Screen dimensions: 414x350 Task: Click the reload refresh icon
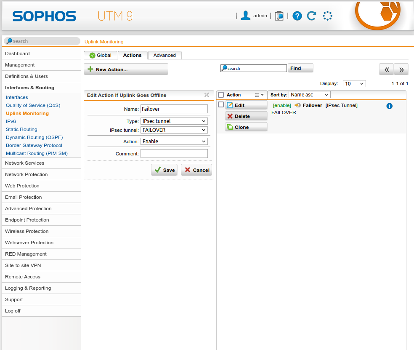(x=311, y=16)
